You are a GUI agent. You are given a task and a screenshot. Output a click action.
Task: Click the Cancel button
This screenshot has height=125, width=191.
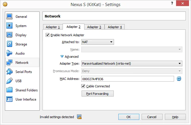[152, 117]
